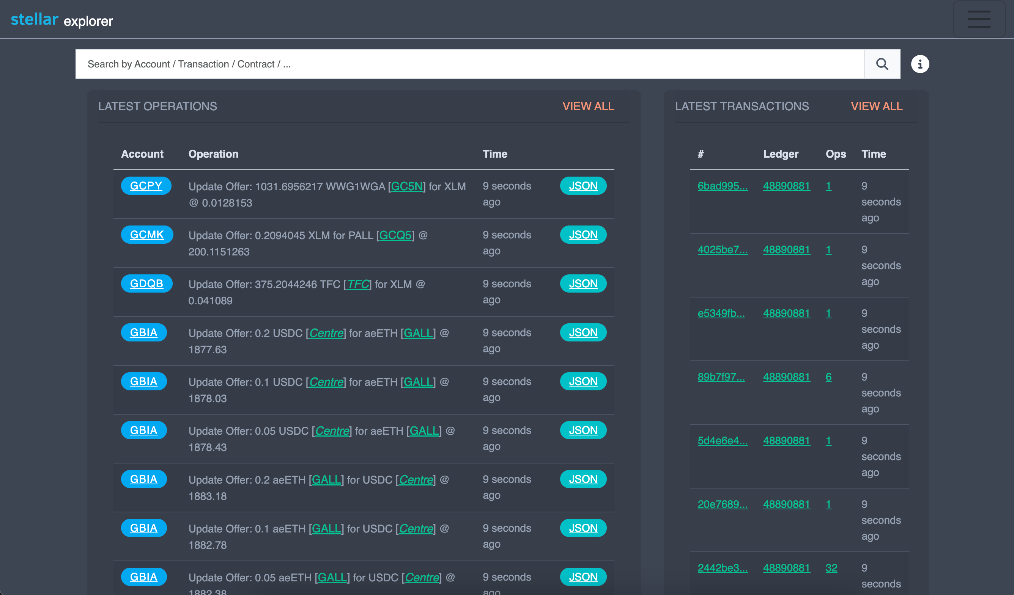Open the GDQB account badge

[146, 283]
